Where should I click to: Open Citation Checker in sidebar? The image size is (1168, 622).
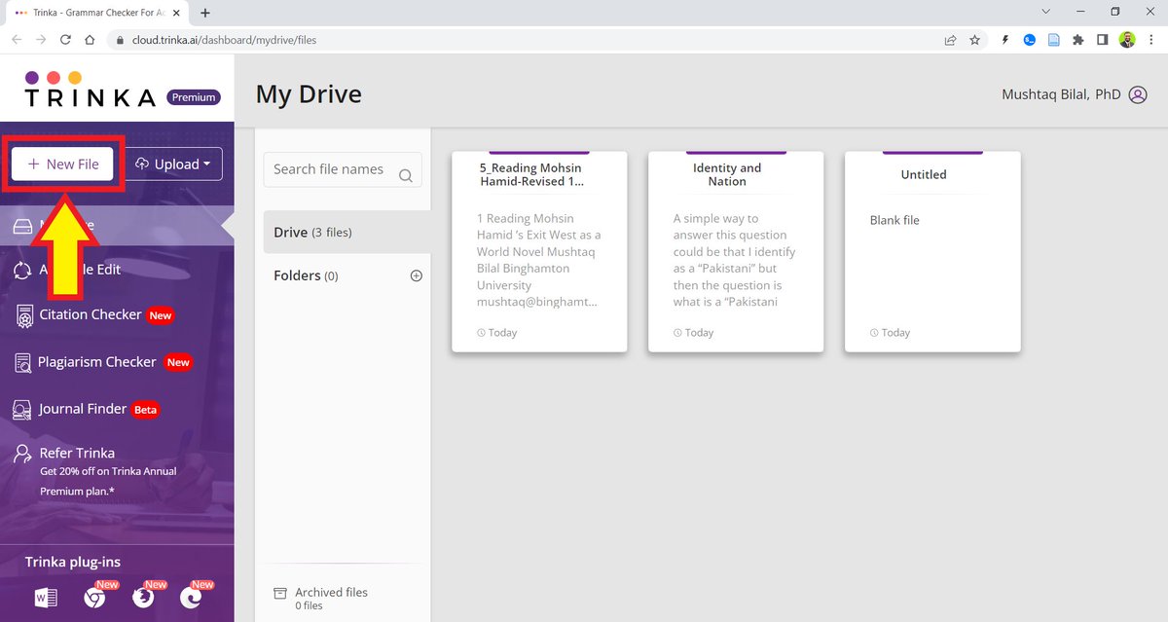(x=92, y=315)
